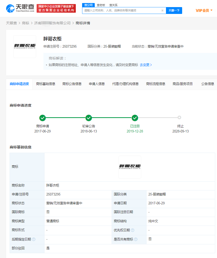This screenshot has height=258, width=217.
Task: Select the 查关系 search tab
Action: 113,5
